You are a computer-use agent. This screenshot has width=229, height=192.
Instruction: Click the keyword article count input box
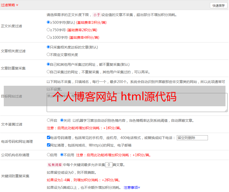[x=109, y=165]
